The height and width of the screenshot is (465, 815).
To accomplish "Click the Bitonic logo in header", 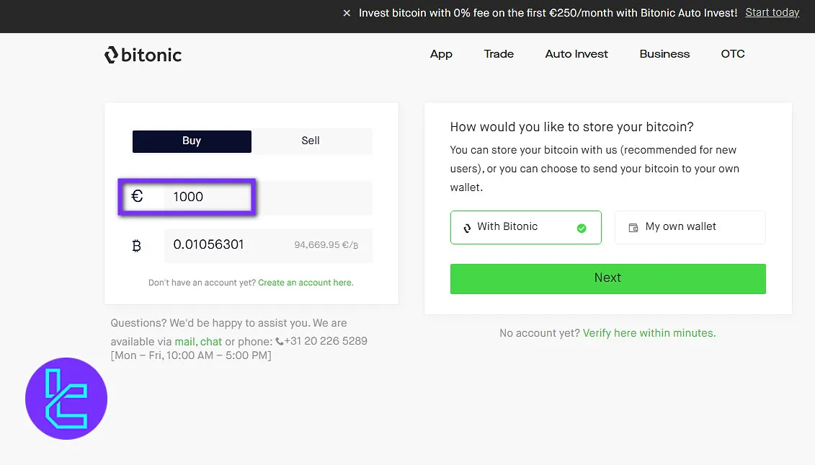I will click(x=143, y=55).
